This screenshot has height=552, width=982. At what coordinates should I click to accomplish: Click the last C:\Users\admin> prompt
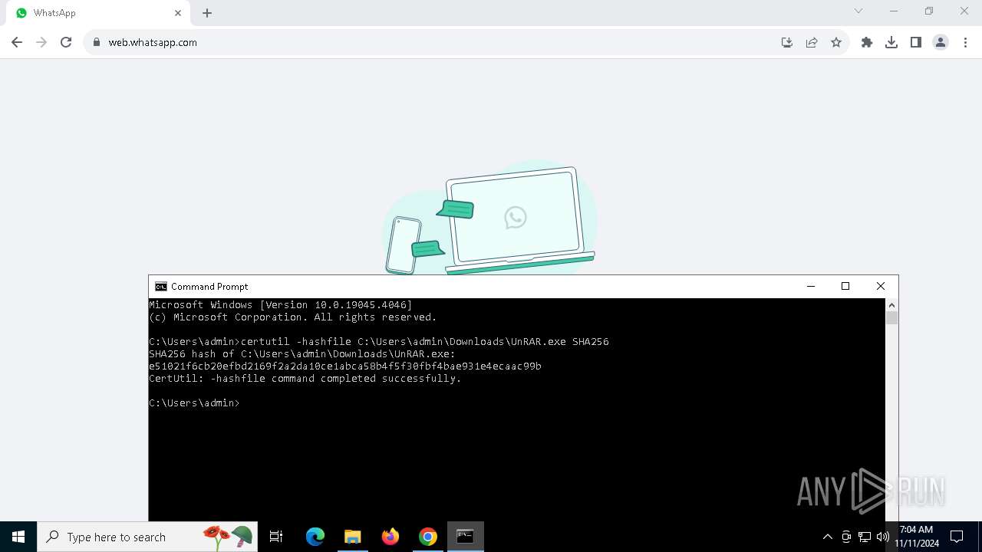194,403
